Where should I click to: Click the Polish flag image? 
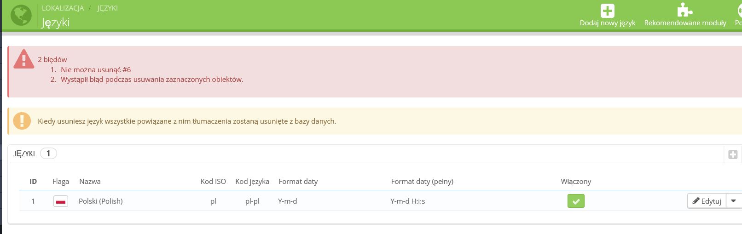tap(61, 201)
